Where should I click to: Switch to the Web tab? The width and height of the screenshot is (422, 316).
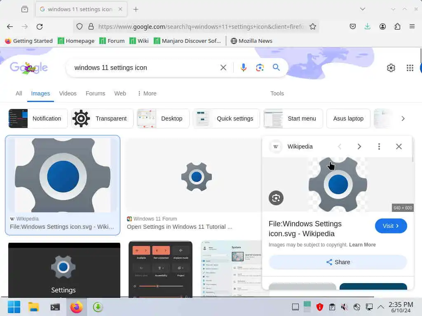pyautogui.click(x=120, y=93)
